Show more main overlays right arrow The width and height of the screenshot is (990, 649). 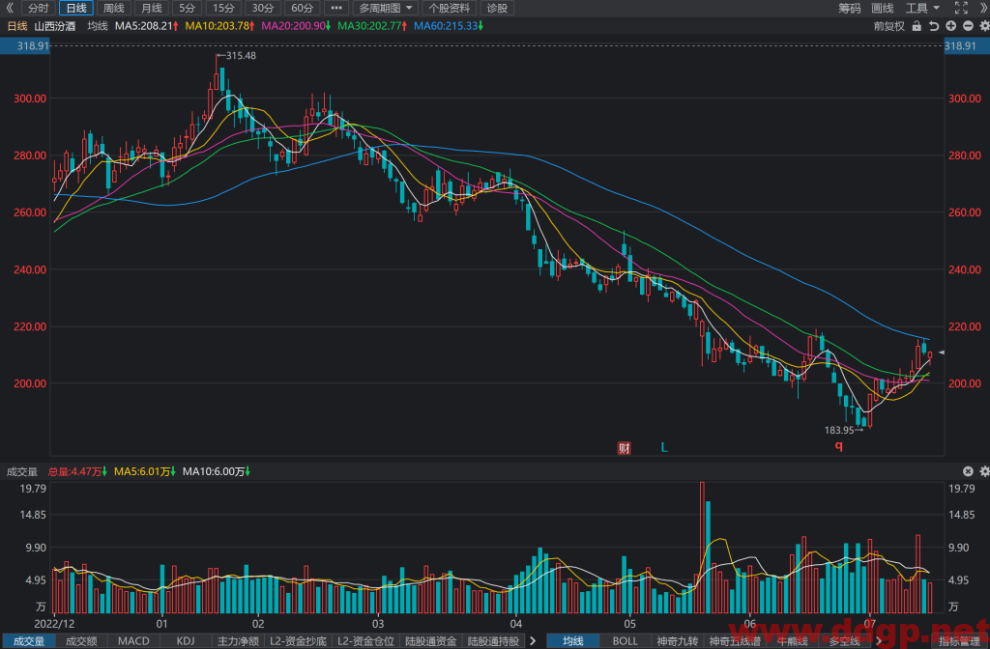click(878, 641)
